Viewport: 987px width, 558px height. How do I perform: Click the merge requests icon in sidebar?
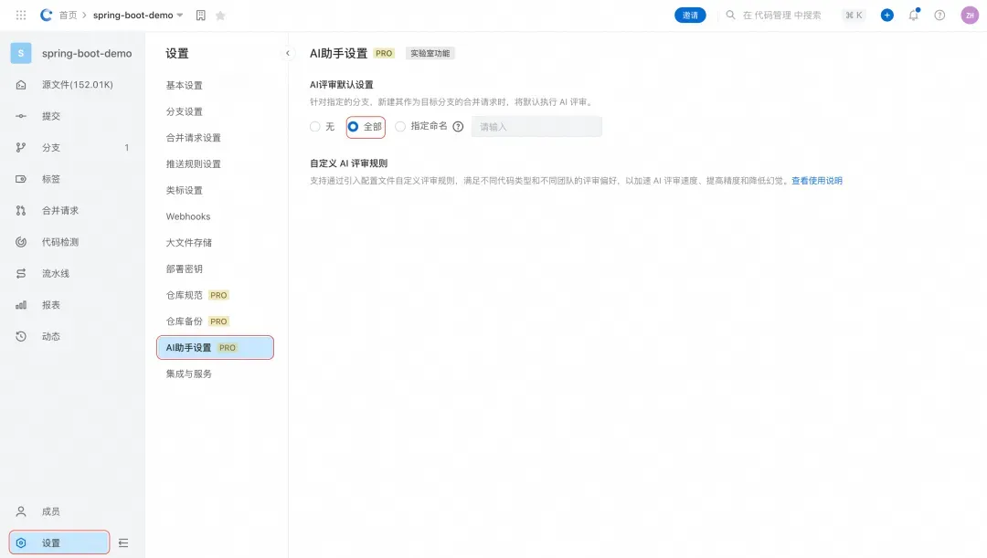[x=21, y=211]
